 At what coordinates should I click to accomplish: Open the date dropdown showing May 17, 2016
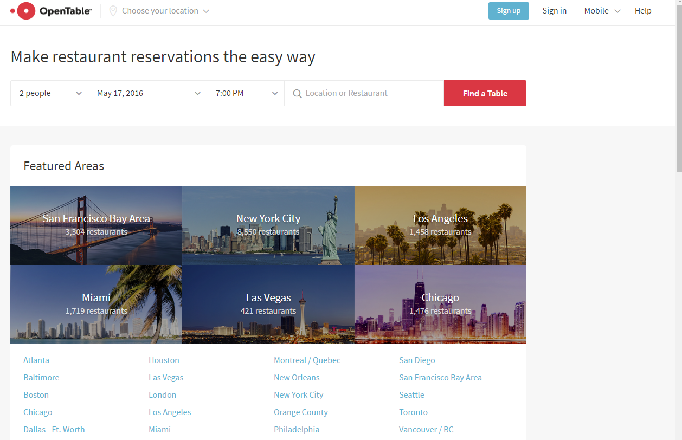click(x=147, y=93)
